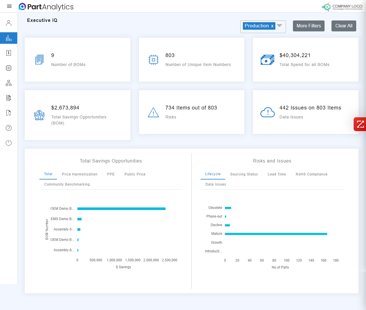Viewport: 366px width, 310px height.
Task: Open the file upload history icon
Action: [8, 113]
